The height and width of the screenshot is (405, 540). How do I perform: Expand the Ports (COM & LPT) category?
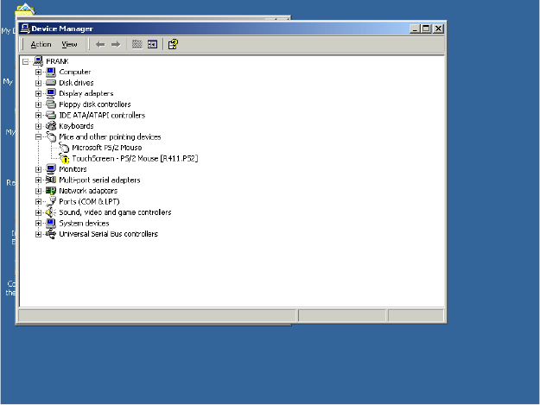38,202
